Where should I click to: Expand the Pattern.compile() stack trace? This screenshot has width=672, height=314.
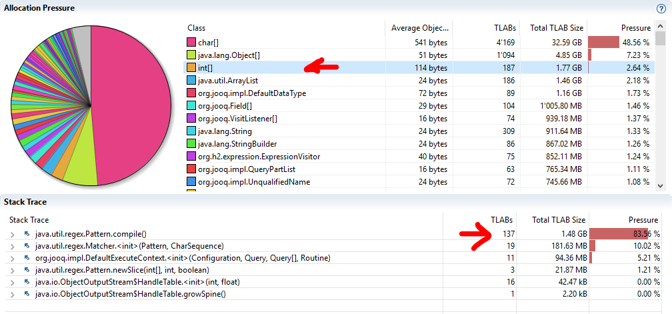pyautogui.click(x=13, y=234)
